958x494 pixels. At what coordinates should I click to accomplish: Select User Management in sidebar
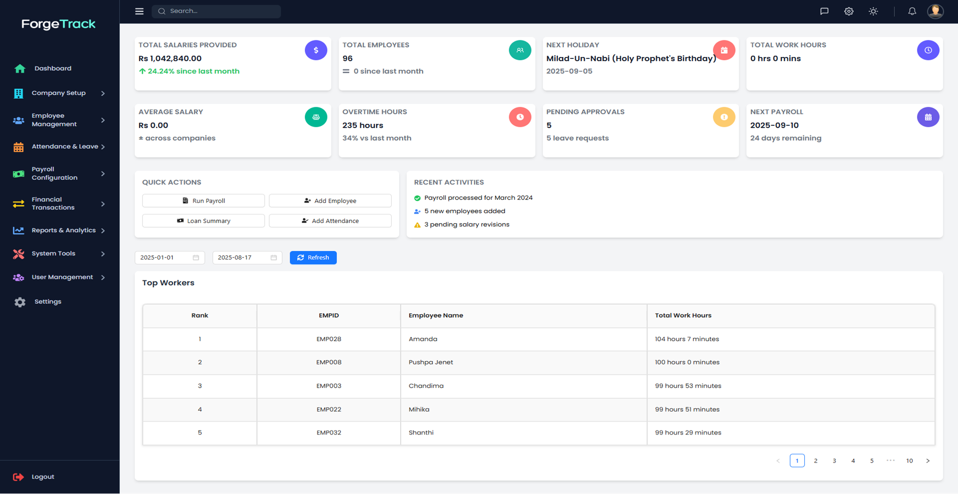click(62, 277)
